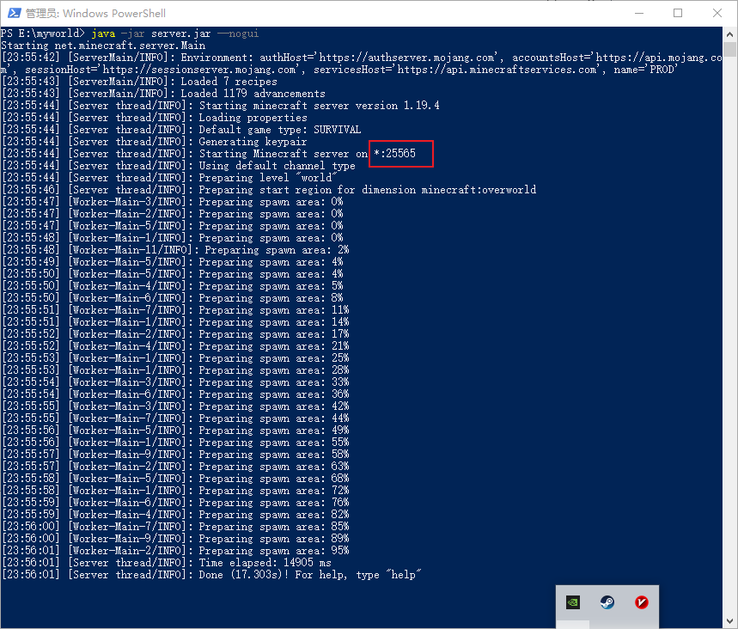This screenshot has width=738, height=629.
Task: Open the NVIDIA tray icon
Action: point(573,602)
